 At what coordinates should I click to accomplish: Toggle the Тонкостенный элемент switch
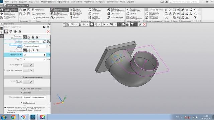pyautogui.click(x=28, y=82)
